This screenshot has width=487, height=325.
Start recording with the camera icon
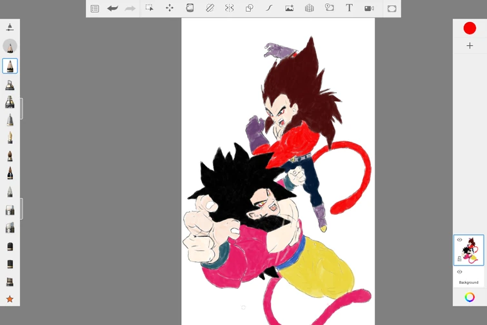[369, 8]
